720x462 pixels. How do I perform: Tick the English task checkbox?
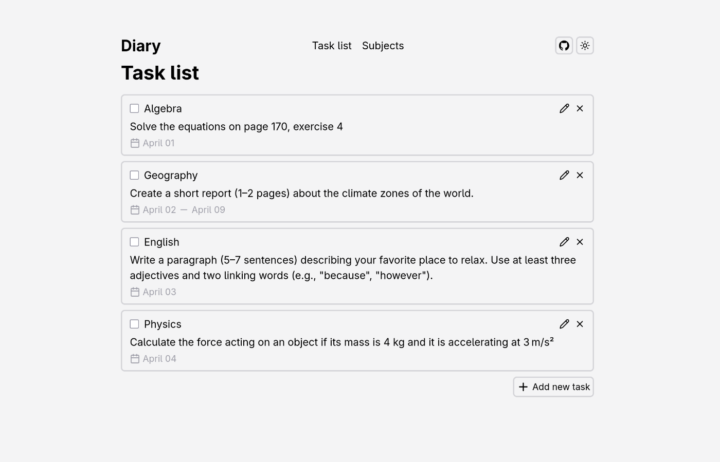click(x=134, y=242)
